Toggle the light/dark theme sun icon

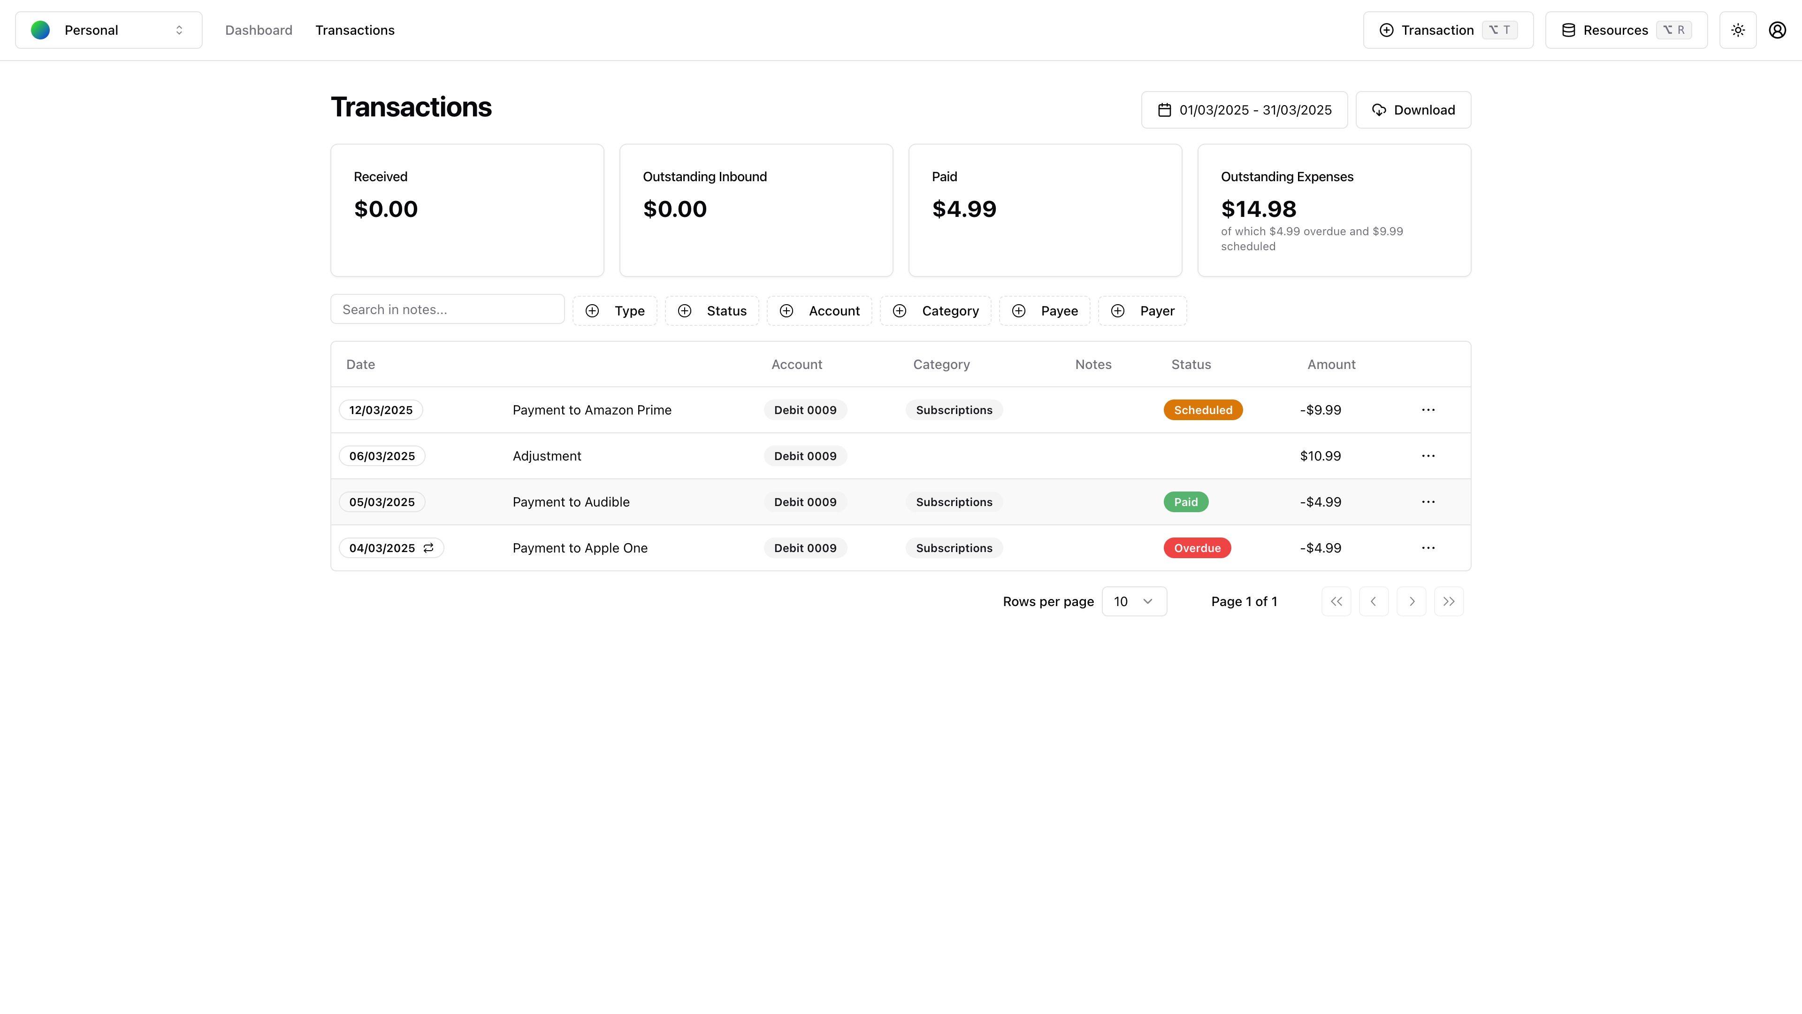click(1738, 30)
